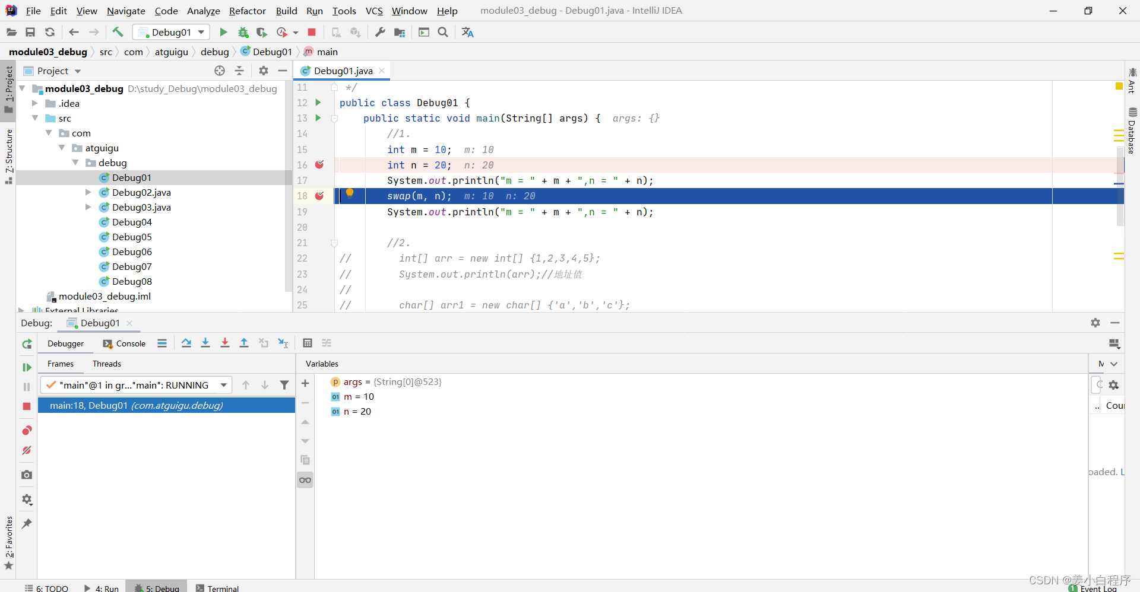The image size is (1140, 592).
Task: Switch to the Threads tab
Action: 107,364
